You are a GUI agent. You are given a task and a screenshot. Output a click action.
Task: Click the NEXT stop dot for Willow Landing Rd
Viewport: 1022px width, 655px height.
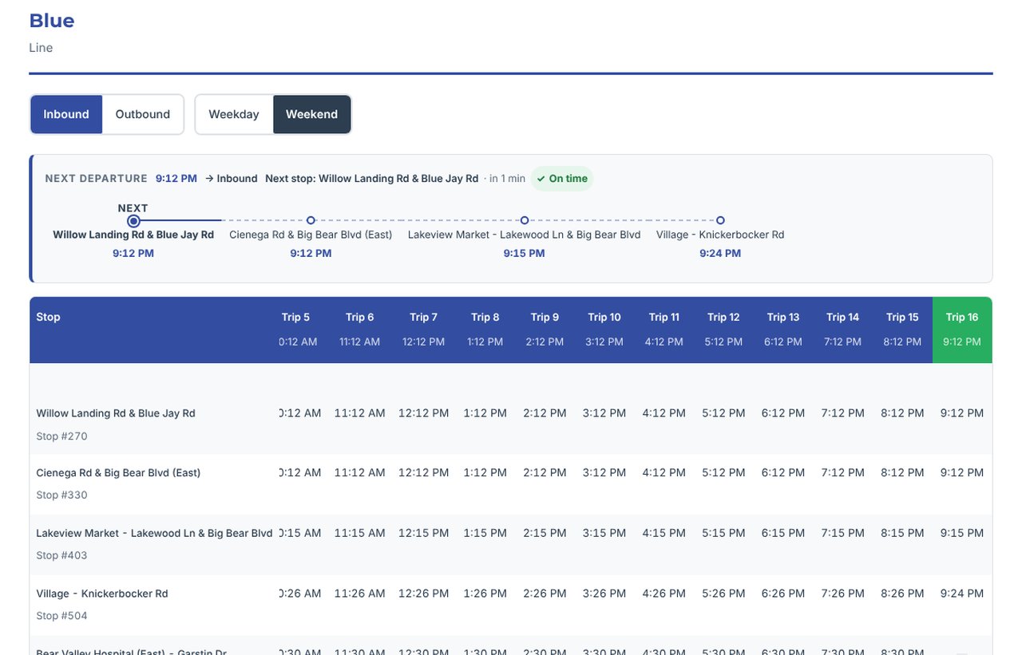[x=133, y=220]
